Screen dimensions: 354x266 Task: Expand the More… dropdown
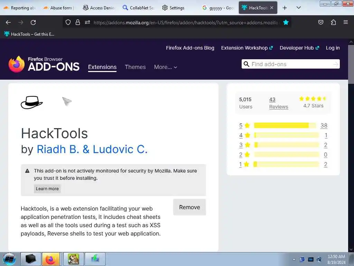(x=166, y=67)
